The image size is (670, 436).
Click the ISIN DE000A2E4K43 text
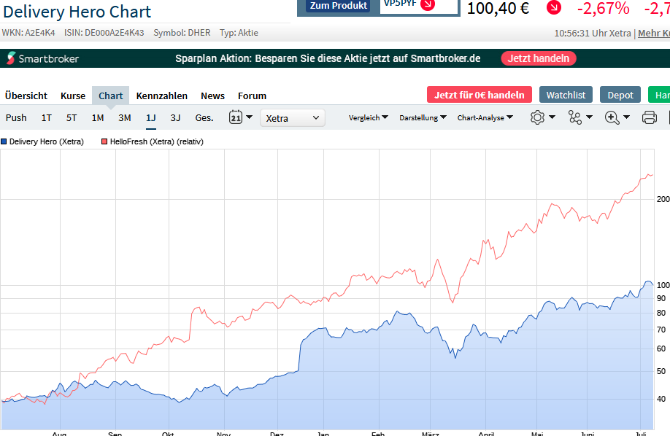coord(104,33)
